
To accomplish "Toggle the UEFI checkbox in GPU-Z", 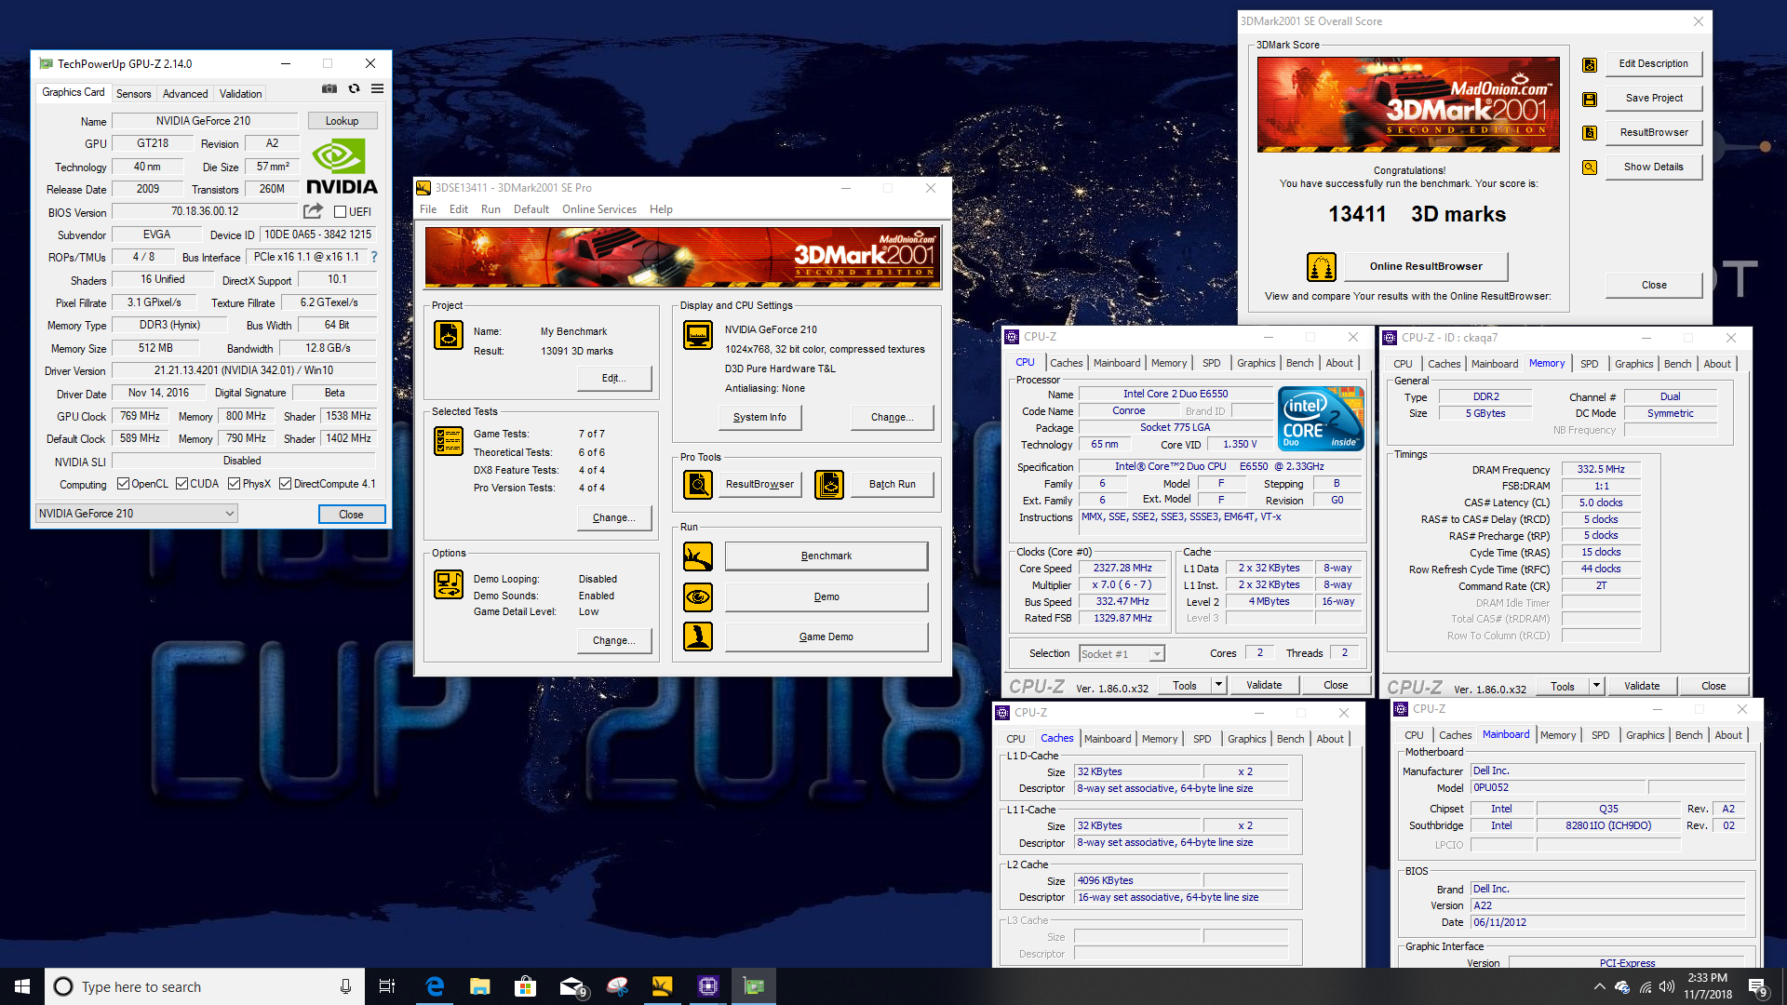I will [x=341, y=212].
